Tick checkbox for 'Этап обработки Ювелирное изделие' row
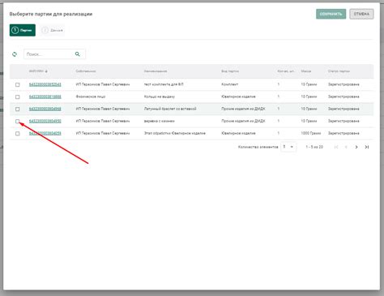The image size is (384, 296). [x=18, y=134]
